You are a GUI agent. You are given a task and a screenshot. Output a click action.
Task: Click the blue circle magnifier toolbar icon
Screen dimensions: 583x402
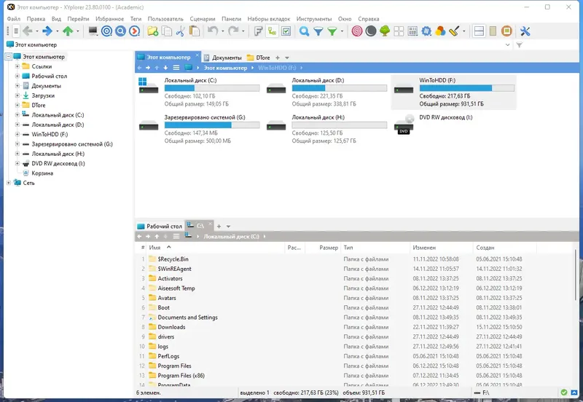[x=120, y=31]
